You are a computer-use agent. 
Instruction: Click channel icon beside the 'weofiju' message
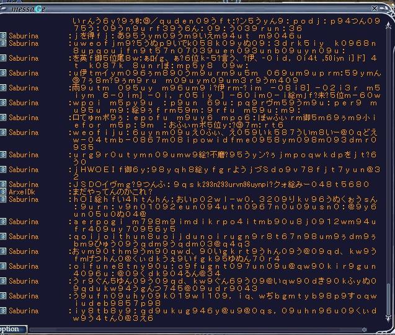[x=3, y=133]
